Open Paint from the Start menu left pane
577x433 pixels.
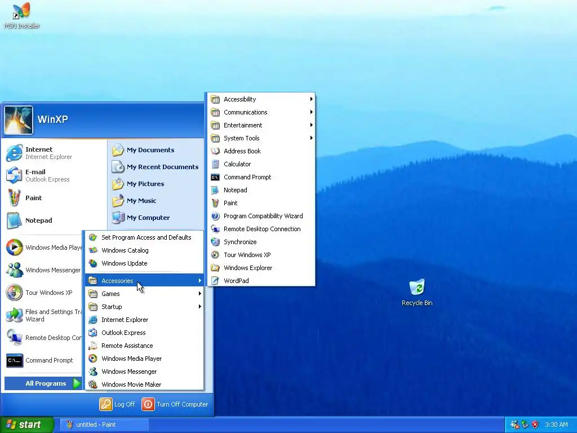click(55, 198)
